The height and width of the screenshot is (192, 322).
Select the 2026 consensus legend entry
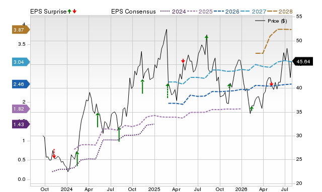[226, 12]
